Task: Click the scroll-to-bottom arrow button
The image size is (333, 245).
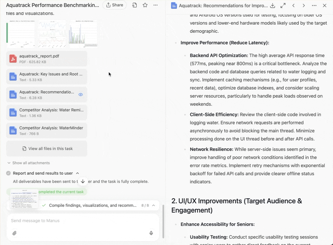Action: pyautogui.click(x=83, y=181)
